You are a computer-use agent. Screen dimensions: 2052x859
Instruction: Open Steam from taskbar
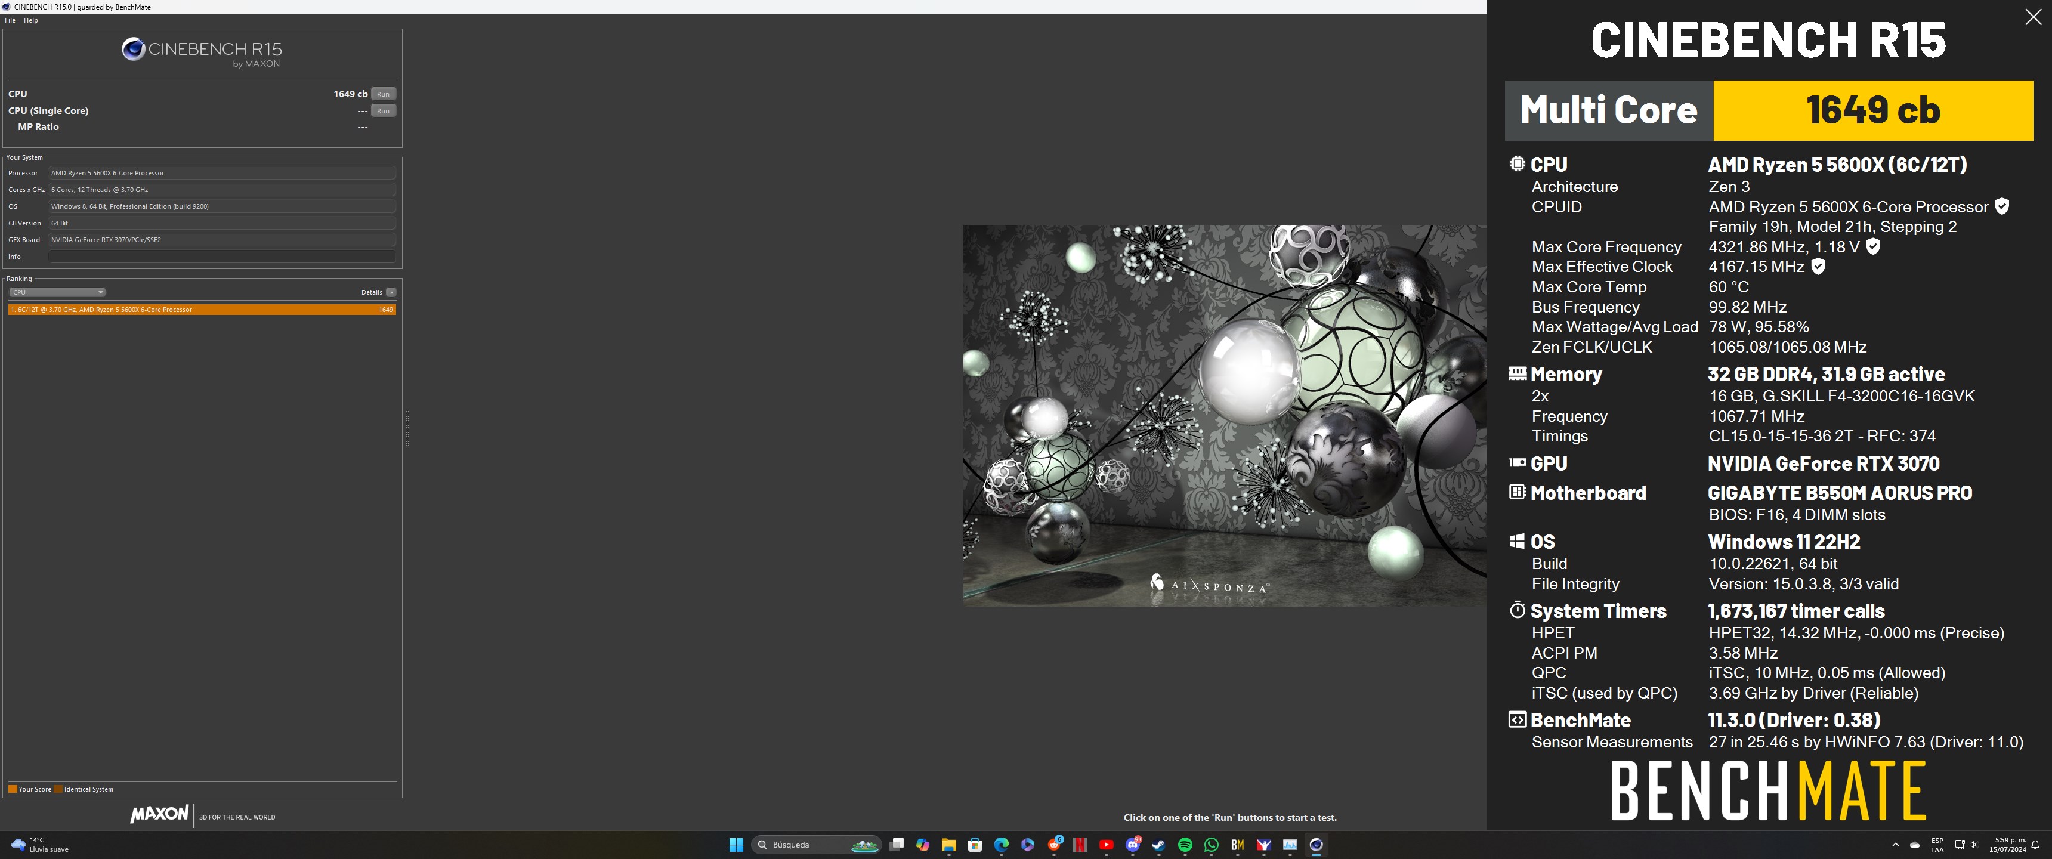coord(1159,845)
